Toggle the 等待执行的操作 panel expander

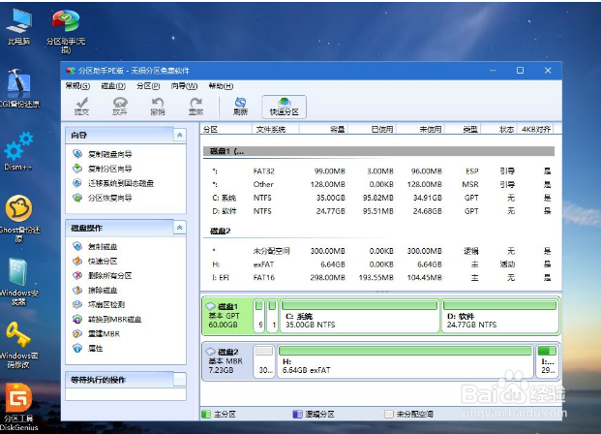tap(180, 380)
